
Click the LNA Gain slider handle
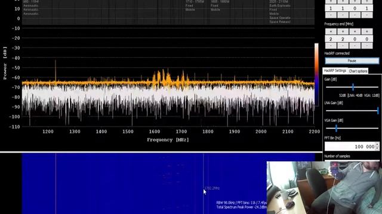click(378, 111)
